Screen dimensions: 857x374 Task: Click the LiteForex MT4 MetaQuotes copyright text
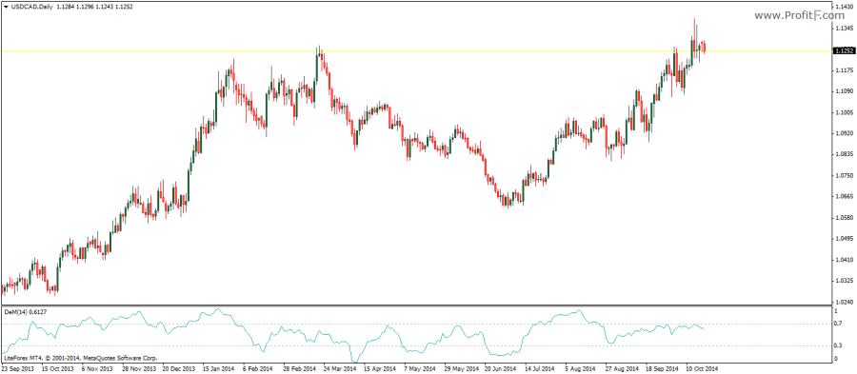81,359
